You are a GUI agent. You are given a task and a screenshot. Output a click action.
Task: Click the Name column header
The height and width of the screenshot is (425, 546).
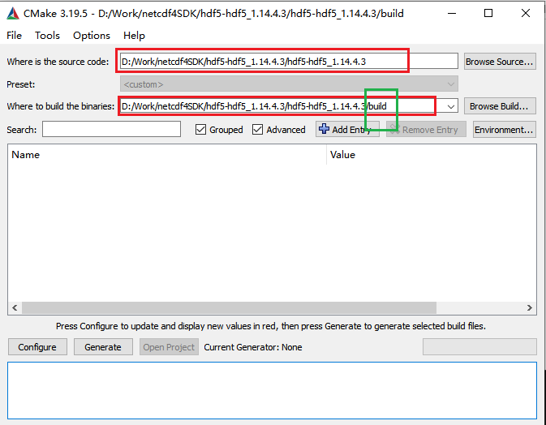point(167,155)
